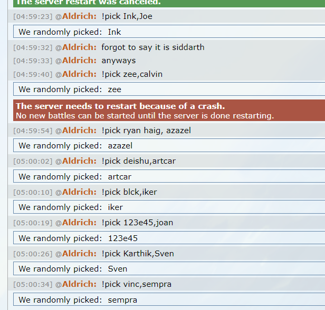The width and height of the screenshot is (325, 310).
Task: Select the 'We randomly picked: zee' box
Action: click(x=169, y=89)
